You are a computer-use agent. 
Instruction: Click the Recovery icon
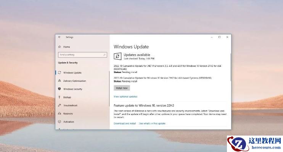(x=59, y=113)
